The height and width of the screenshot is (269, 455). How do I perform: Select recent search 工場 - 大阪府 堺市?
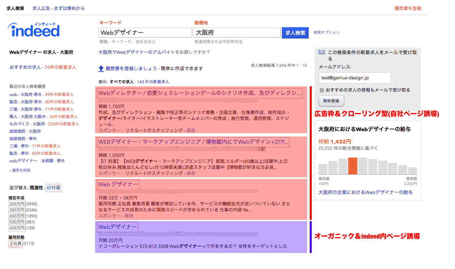[26, 109]
